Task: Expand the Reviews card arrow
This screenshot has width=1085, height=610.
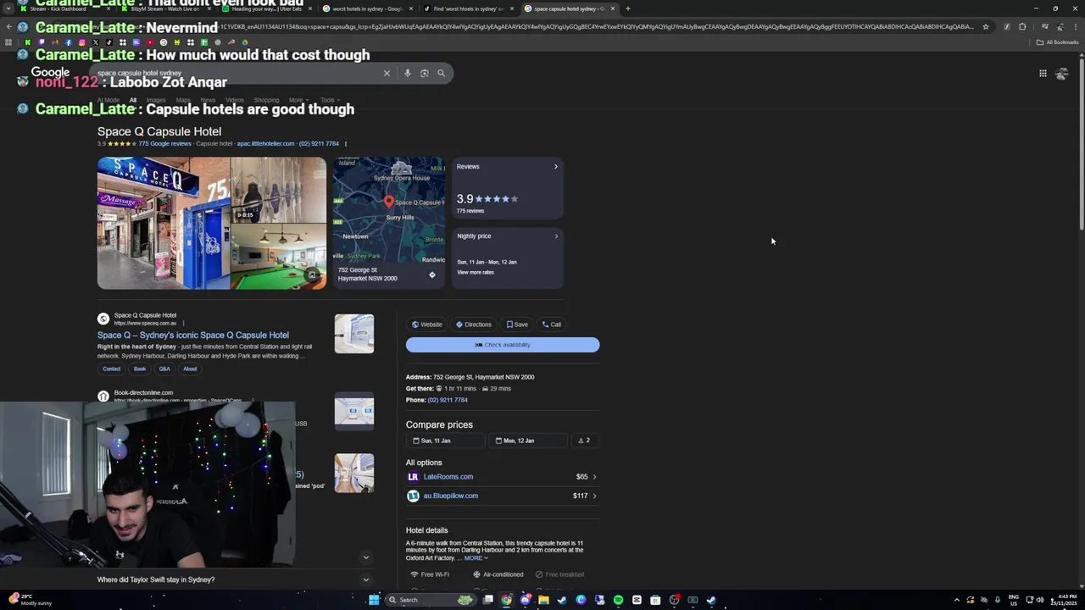Action: coord(556,167)
